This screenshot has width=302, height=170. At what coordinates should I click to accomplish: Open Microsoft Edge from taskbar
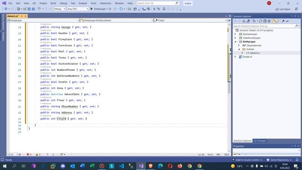pos(160,166)
